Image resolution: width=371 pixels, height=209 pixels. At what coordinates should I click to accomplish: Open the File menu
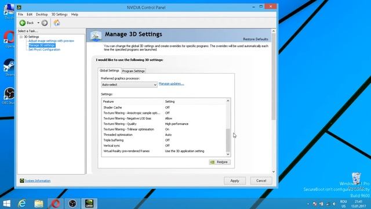click(x=21, y=15)
